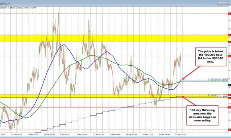Click the 12 Mar 12:00 time label
The image size is (231, 138).
[x=98, y=134]
